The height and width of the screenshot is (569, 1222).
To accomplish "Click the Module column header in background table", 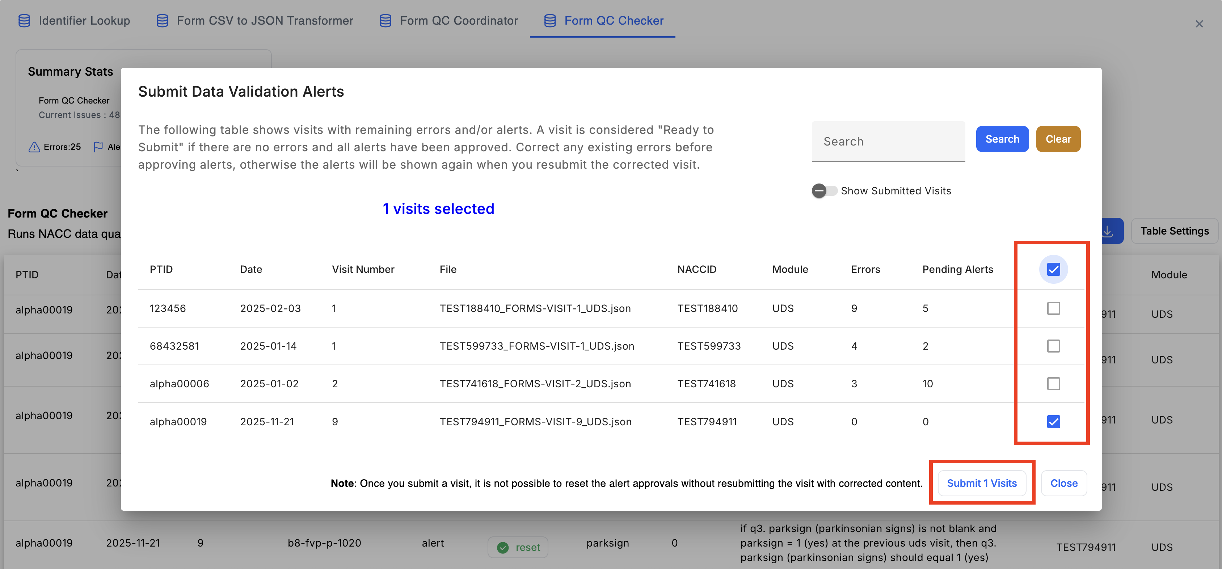I will click(x=1169, y=275).
